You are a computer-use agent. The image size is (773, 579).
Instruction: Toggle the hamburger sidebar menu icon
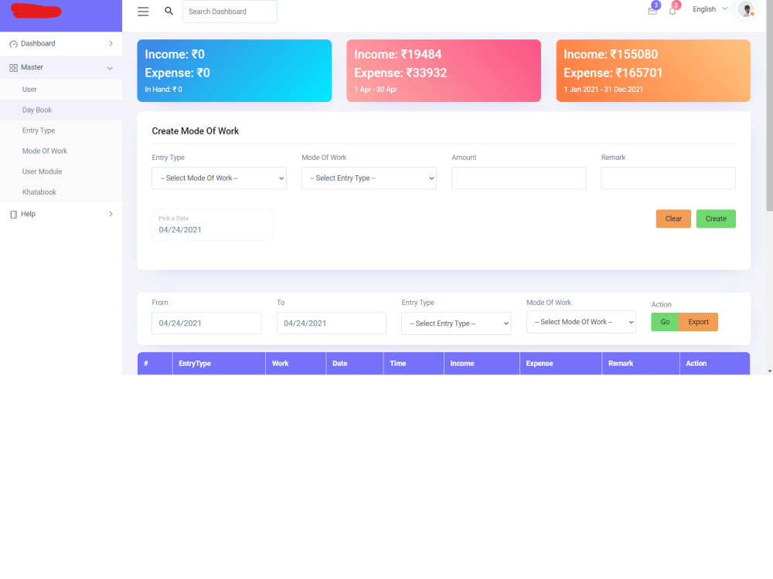(x=143, y=12)
